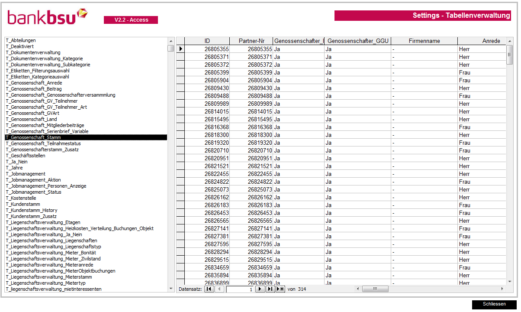Select row marker of record 26805355

click(180, 49)
